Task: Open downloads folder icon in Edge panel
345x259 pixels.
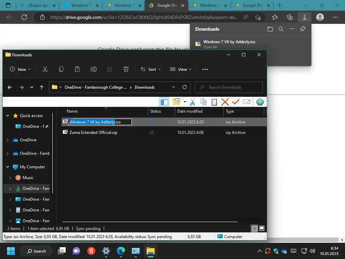Action: click(x=270, y=29)
